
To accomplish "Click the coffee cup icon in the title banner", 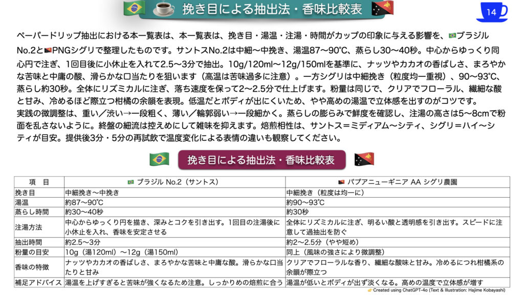I will pyautogui.click(x=164, y=9).
